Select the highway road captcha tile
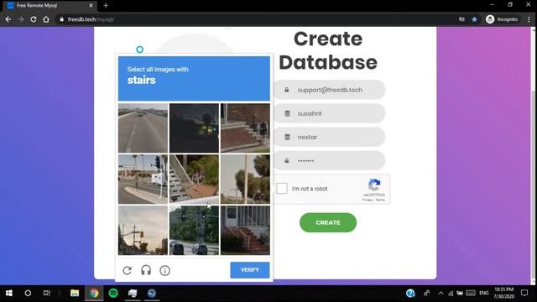Viewport: 537px width, 302px height. (143, 128)
